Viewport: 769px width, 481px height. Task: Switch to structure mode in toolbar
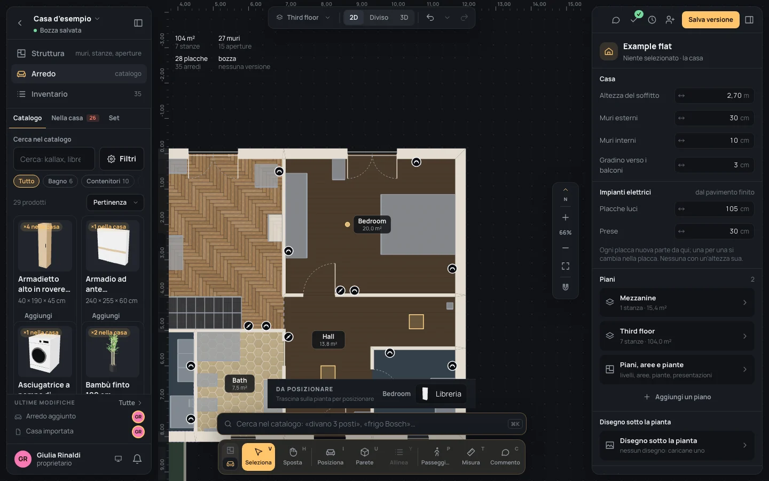tap(230, 451)
